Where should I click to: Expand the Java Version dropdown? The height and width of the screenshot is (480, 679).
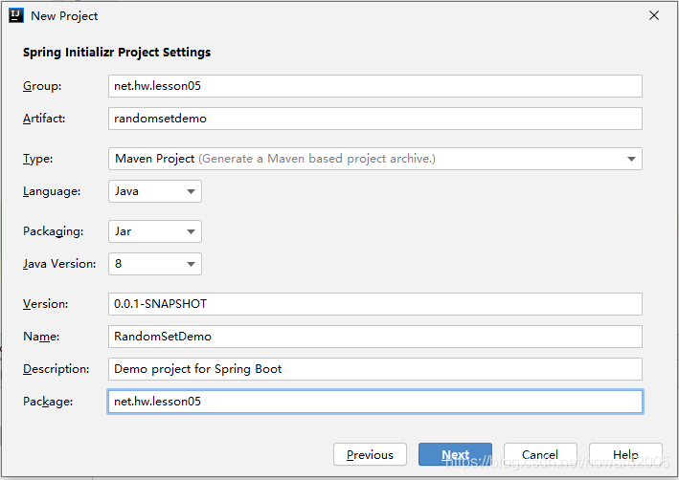point(155,264)
